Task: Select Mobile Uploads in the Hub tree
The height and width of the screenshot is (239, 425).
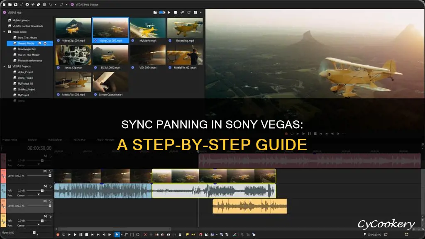Action: 21,20
